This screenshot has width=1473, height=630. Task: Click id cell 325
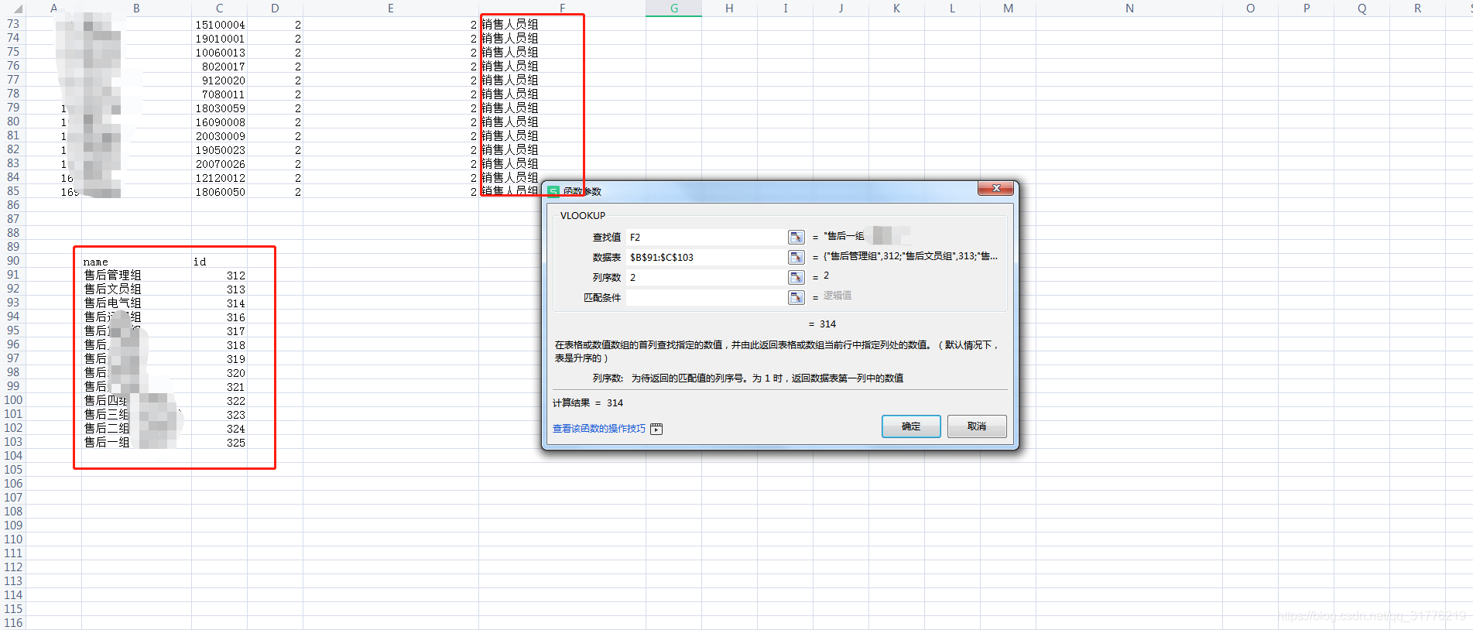(x=219, y=443)
